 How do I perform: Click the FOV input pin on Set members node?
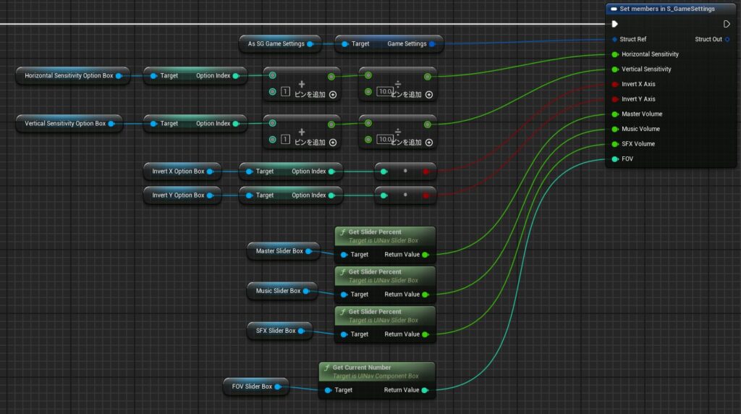tap(615, 159)
